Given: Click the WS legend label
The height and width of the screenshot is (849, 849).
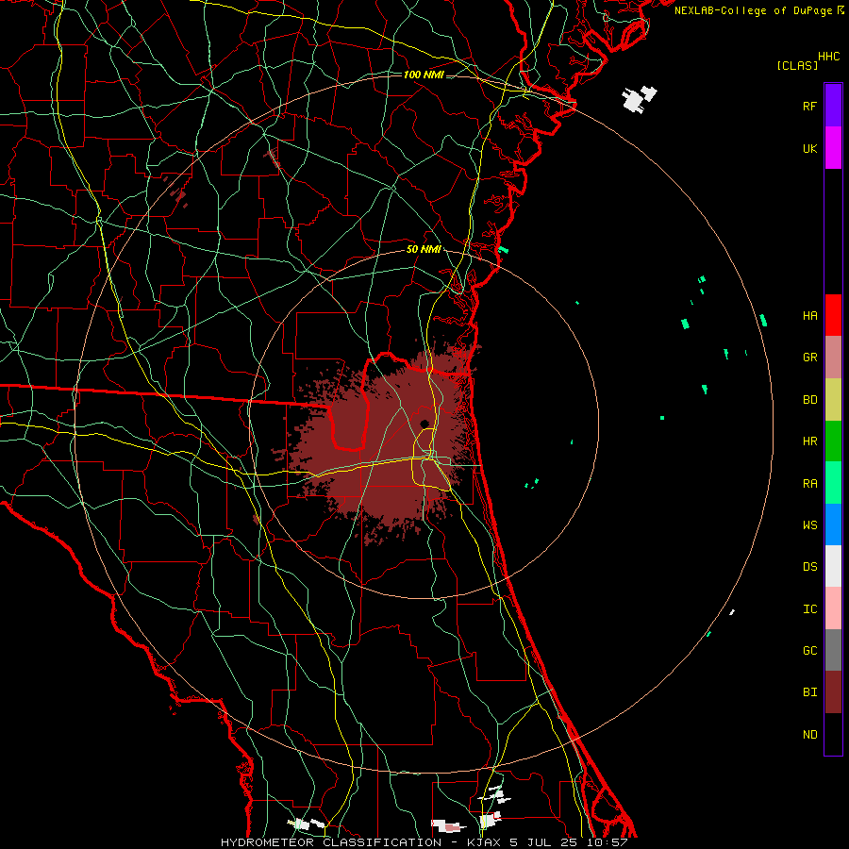Looking at the screenshot, I should [x=809, y=524].
